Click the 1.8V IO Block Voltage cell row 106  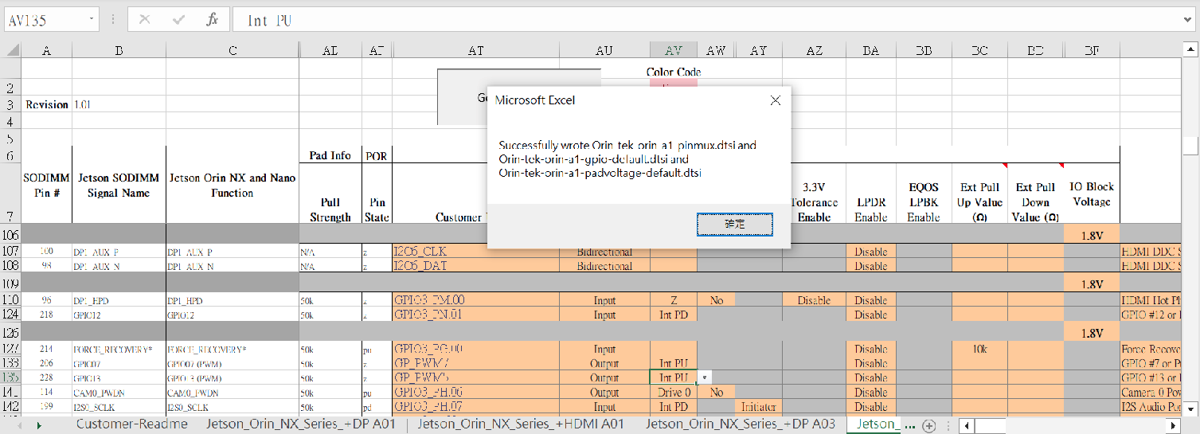click(x=1092, y=236)
